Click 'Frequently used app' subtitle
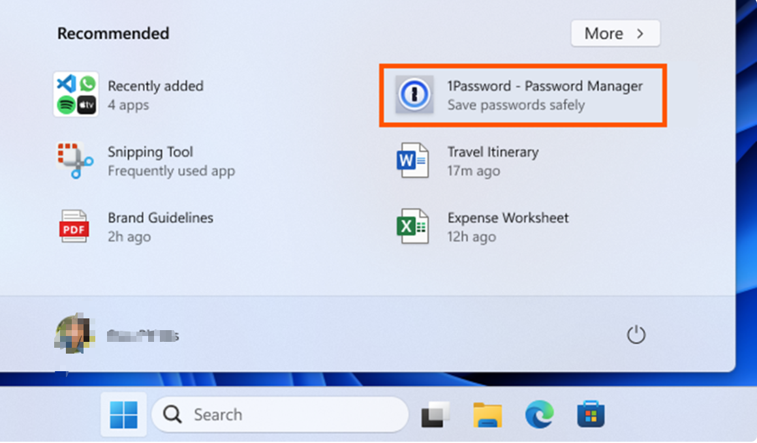This screenshot has height=443, width=757. pyautogui.click(x=172, y=171)
